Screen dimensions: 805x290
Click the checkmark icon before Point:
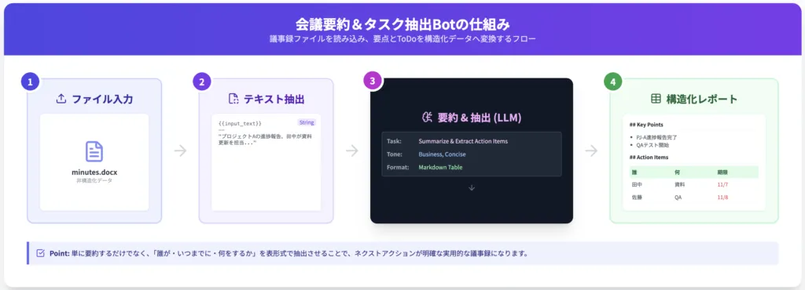pos(41,253)
